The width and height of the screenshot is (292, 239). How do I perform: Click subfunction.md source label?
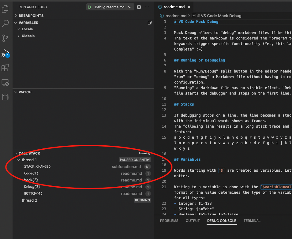point(126,166)
